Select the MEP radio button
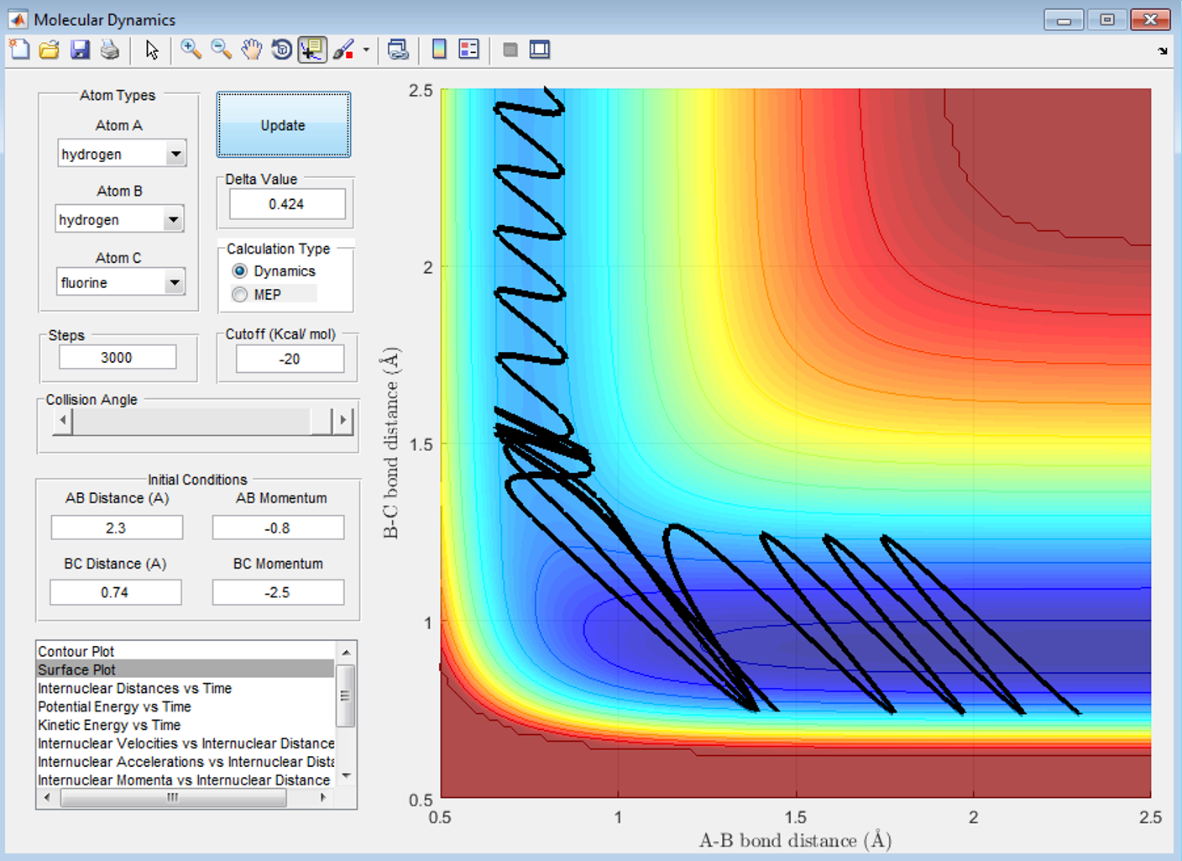 tap(240, 295)
